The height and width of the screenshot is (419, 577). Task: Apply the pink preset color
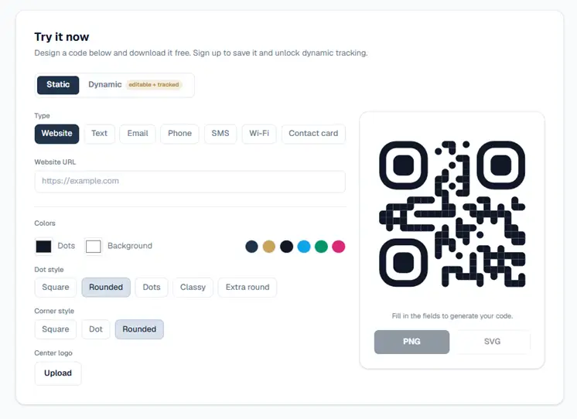tap(339, 247)
